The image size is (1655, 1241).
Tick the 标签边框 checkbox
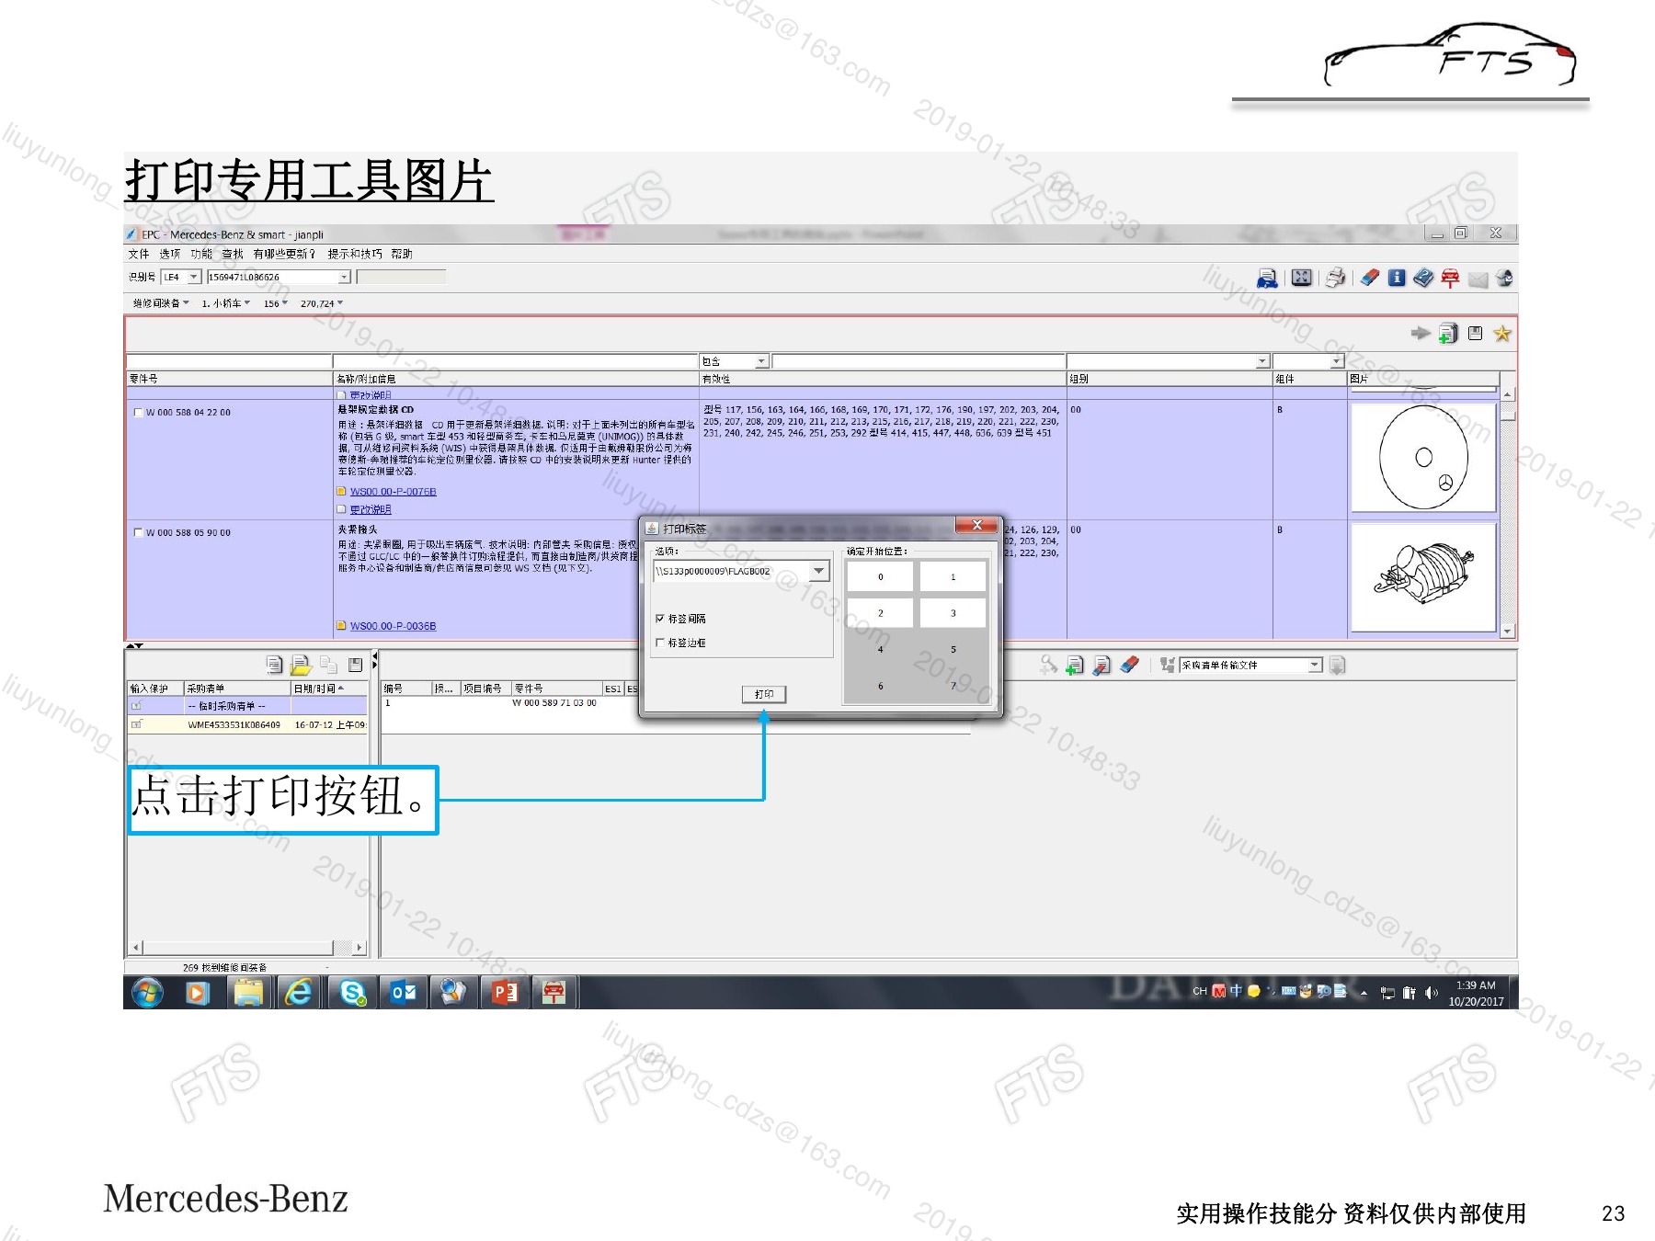pos(659,643)
